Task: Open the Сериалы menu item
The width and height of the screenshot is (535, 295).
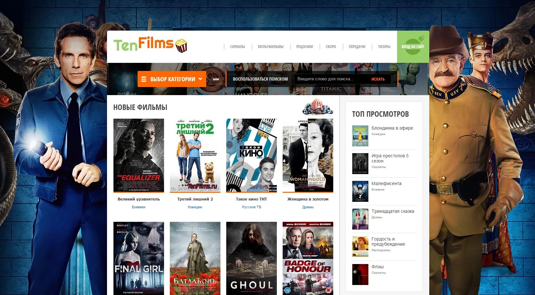Action: click(238, 47)
